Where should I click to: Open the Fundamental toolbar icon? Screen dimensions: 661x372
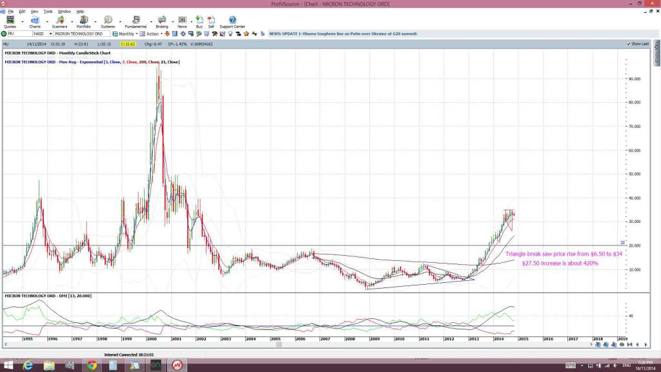(x=136, y=21)
